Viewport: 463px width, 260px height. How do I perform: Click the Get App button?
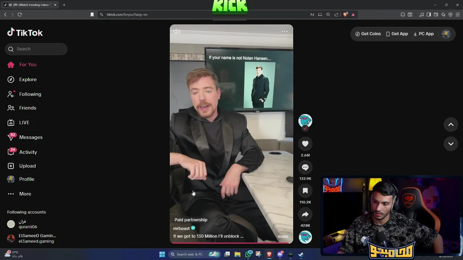point(397,34)
